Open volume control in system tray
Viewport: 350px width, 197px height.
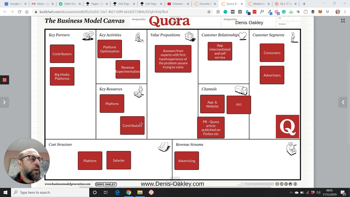click(x=318, y=193)
